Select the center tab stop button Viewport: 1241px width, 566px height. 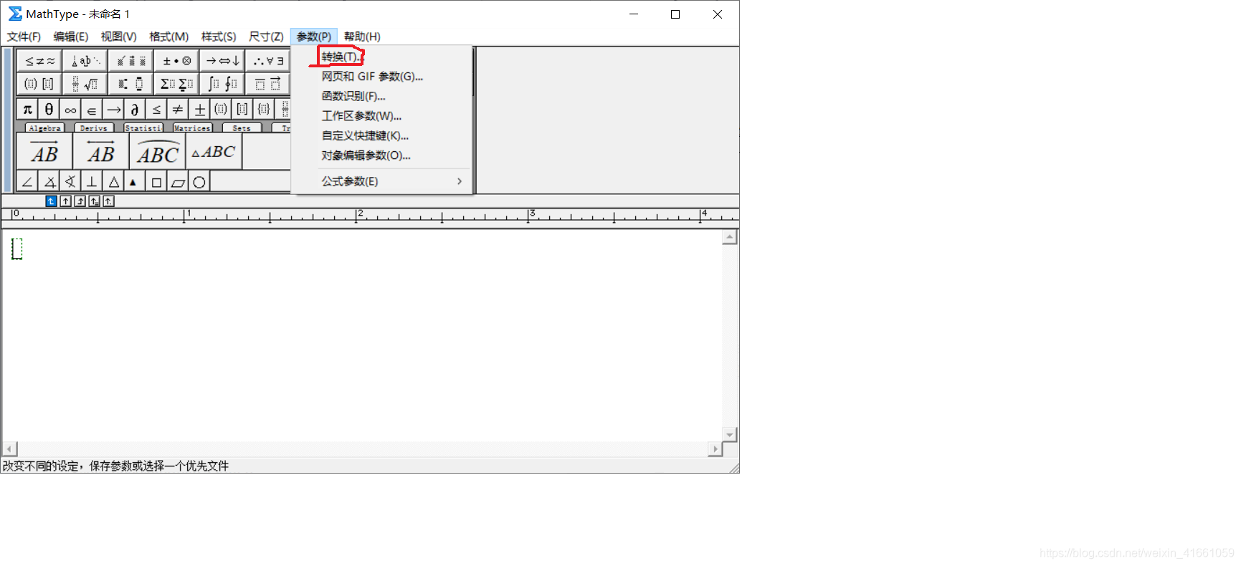pyautogui.click(x=65, y=201)
